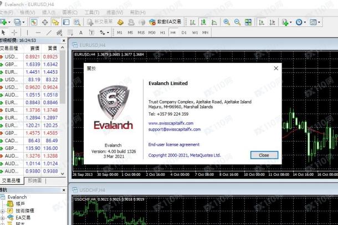
Task: Switch to Candlesticks chart icon
Action: tap(203, 22)
